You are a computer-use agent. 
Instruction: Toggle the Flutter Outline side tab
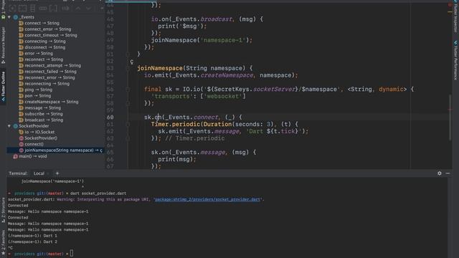[3, 87]
